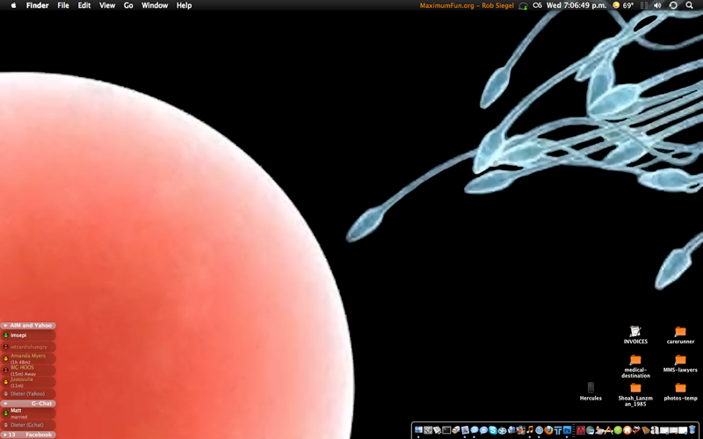Open the Window menu

point(155,5)
